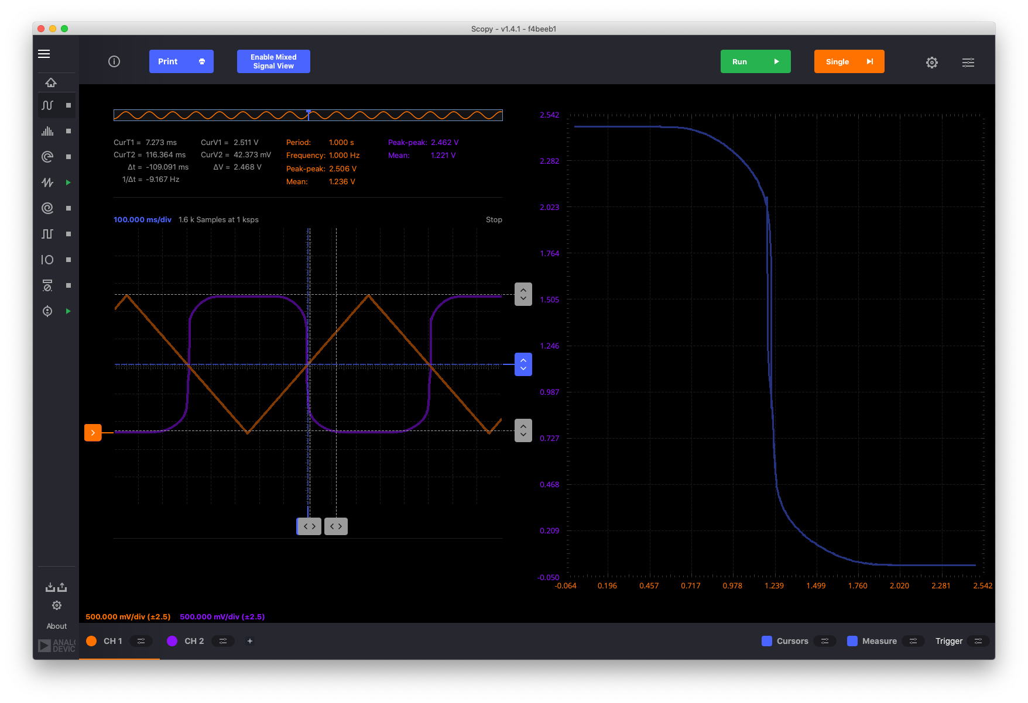This screenshot has width=1028, height=703.
Task: Open the Signal Generator instrument
Action: tap(47, 182)
